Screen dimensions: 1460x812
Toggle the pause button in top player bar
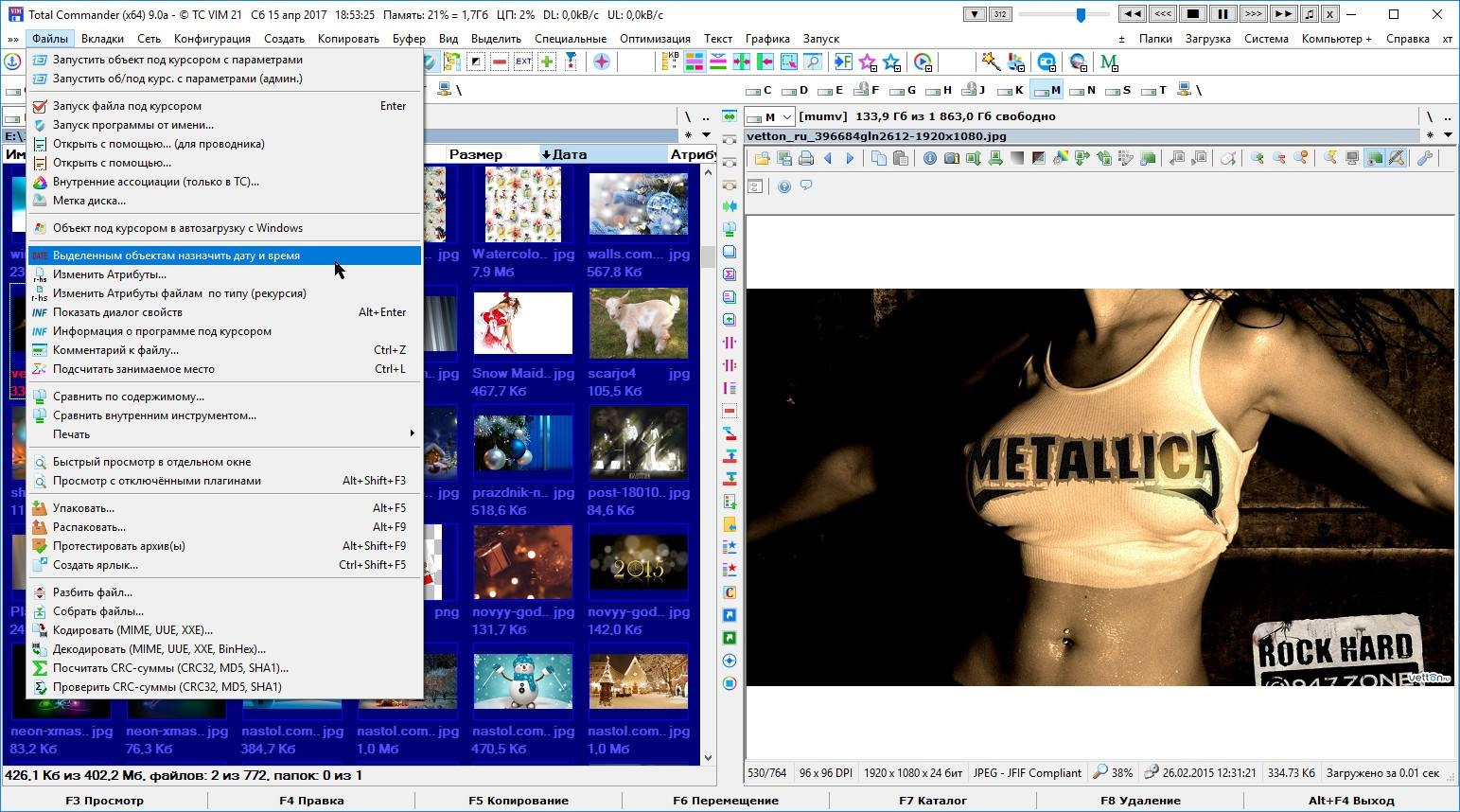[x=1223, y=14]
